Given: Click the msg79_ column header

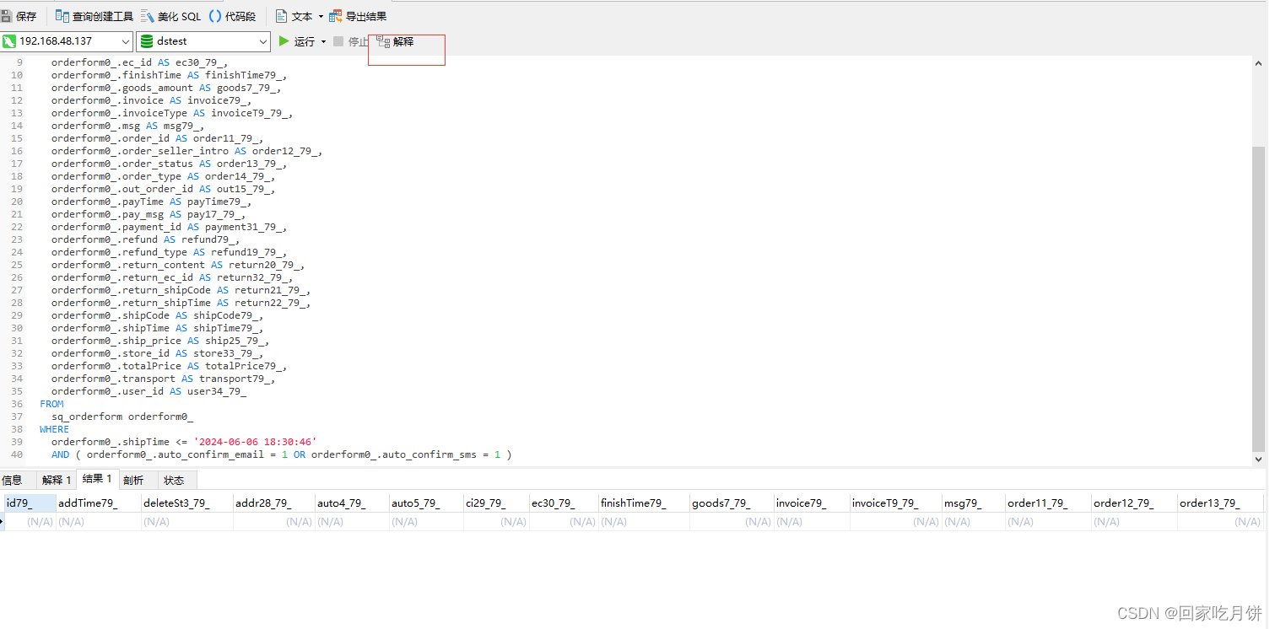Looking at the screenshot, I should tap(974, 503).
